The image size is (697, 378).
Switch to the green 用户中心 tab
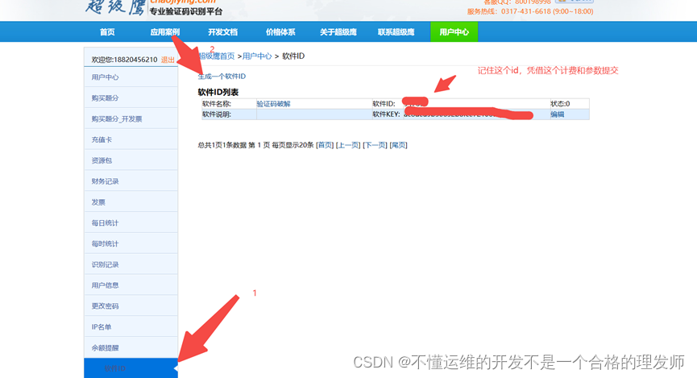(454, 32)
